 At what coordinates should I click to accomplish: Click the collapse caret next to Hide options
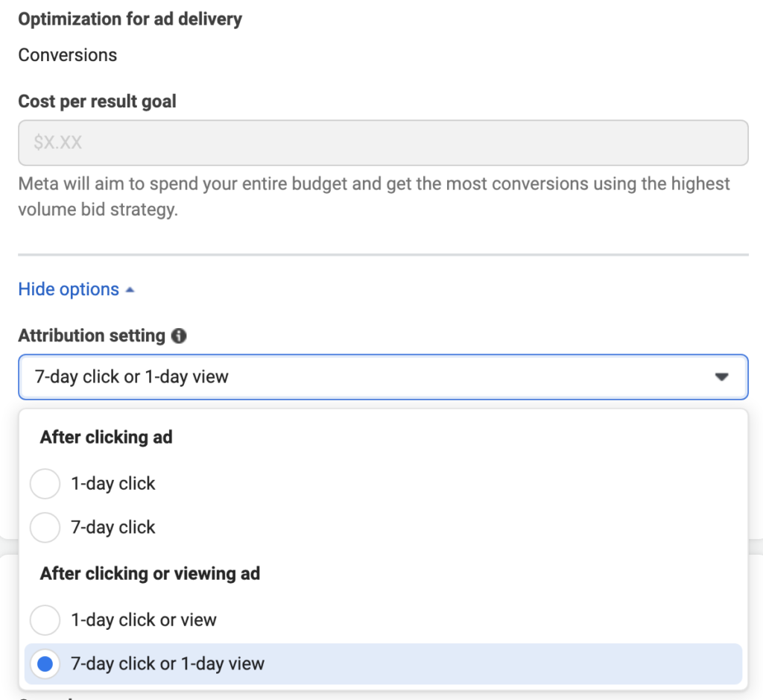click(130, 288)
